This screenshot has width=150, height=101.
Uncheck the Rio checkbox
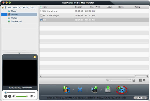[x=41, y=20]
